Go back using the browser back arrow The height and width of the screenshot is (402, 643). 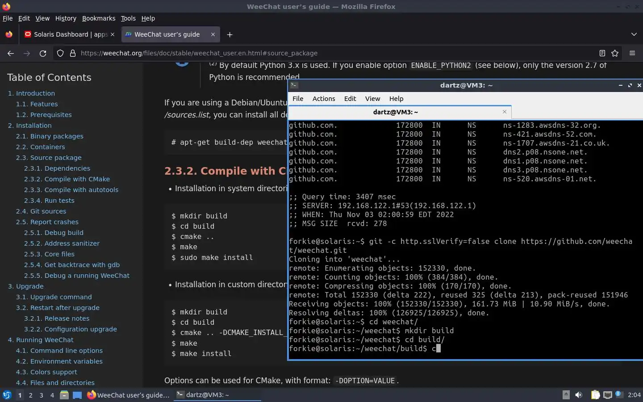11,53
